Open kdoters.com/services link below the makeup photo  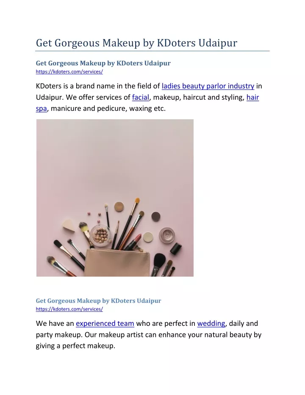pos(69,309)
